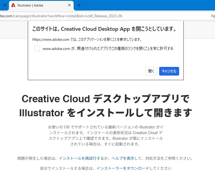
Task: Click the インストーラーをダウンロード link
Action: (123, 168)
